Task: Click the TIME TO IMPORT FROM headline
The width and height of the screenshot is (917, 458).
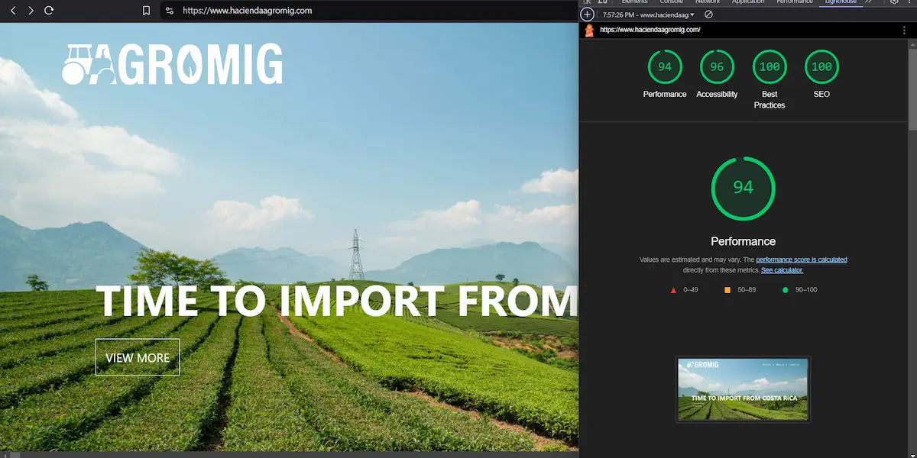Action: (336, 301)
